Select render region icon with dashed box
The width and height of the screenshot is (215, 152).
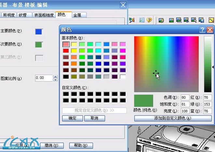pyautogui.click(x=179, y=20)
